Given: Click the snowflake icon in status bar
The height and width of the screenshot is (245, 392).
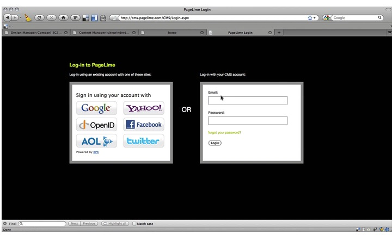Looking at the screenshot, I should 364,230.
